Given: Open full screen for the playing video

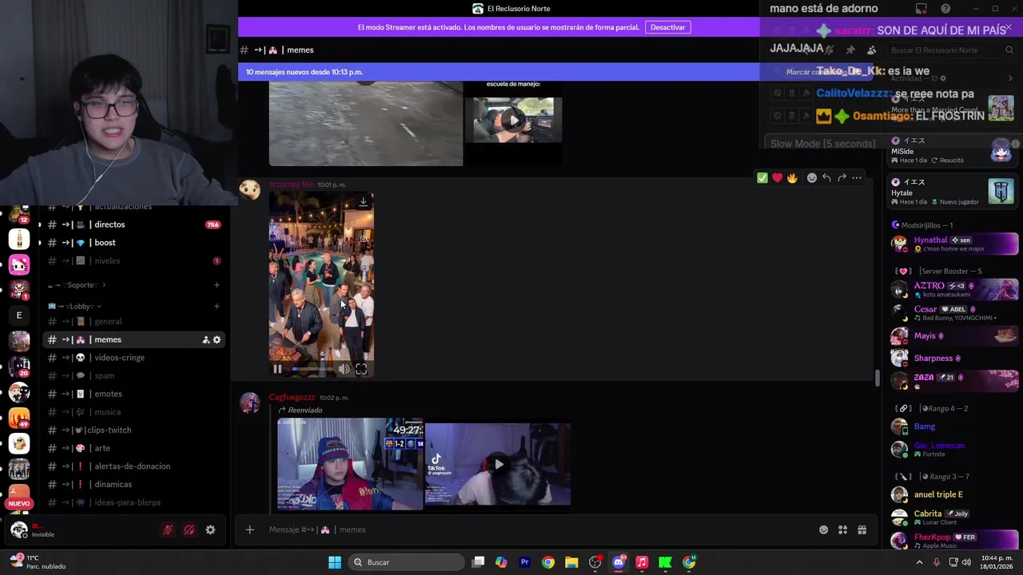Looking at the screenshot, I should [x=361, y=369].
